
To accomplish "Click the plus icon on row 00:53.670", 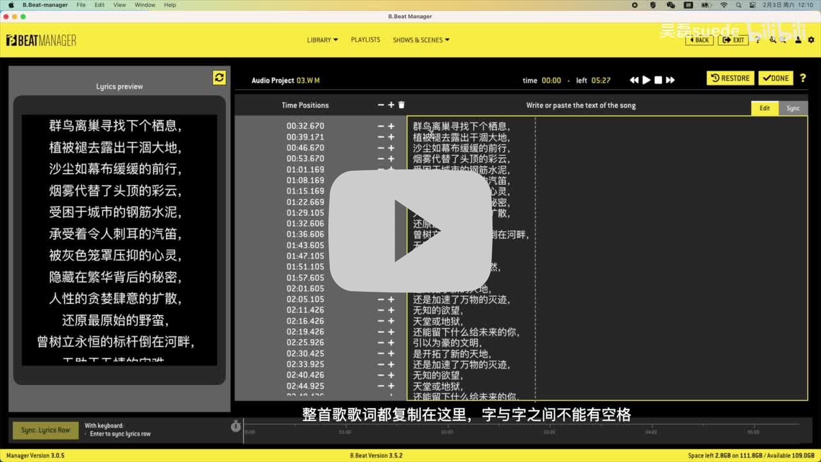I will coord(391,158).
